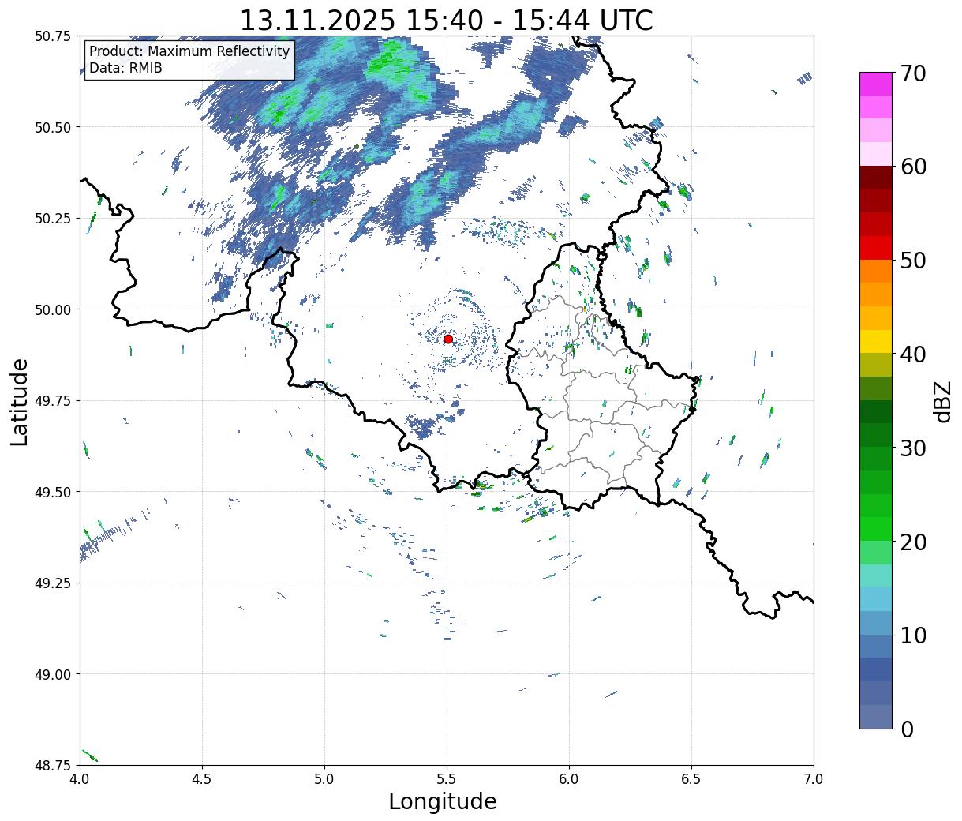Screen dimensions: 962x821
Task: Click the longitude tick label 5.5
Action: coord(447,779)
